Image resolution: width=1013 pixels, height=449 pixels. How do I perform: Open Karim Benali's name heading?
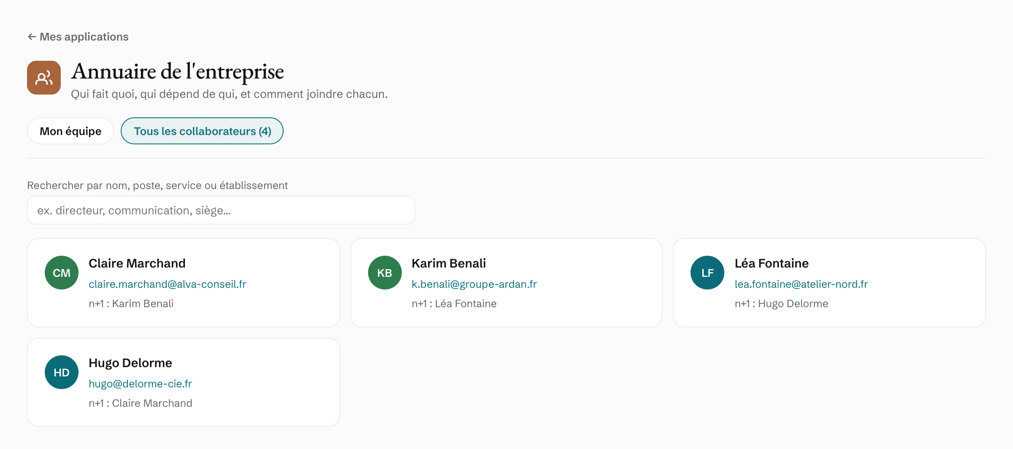(449, 263)
